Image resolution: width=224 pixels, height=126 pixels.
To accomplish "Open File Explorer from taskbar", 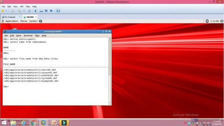I will pos(13,123).
